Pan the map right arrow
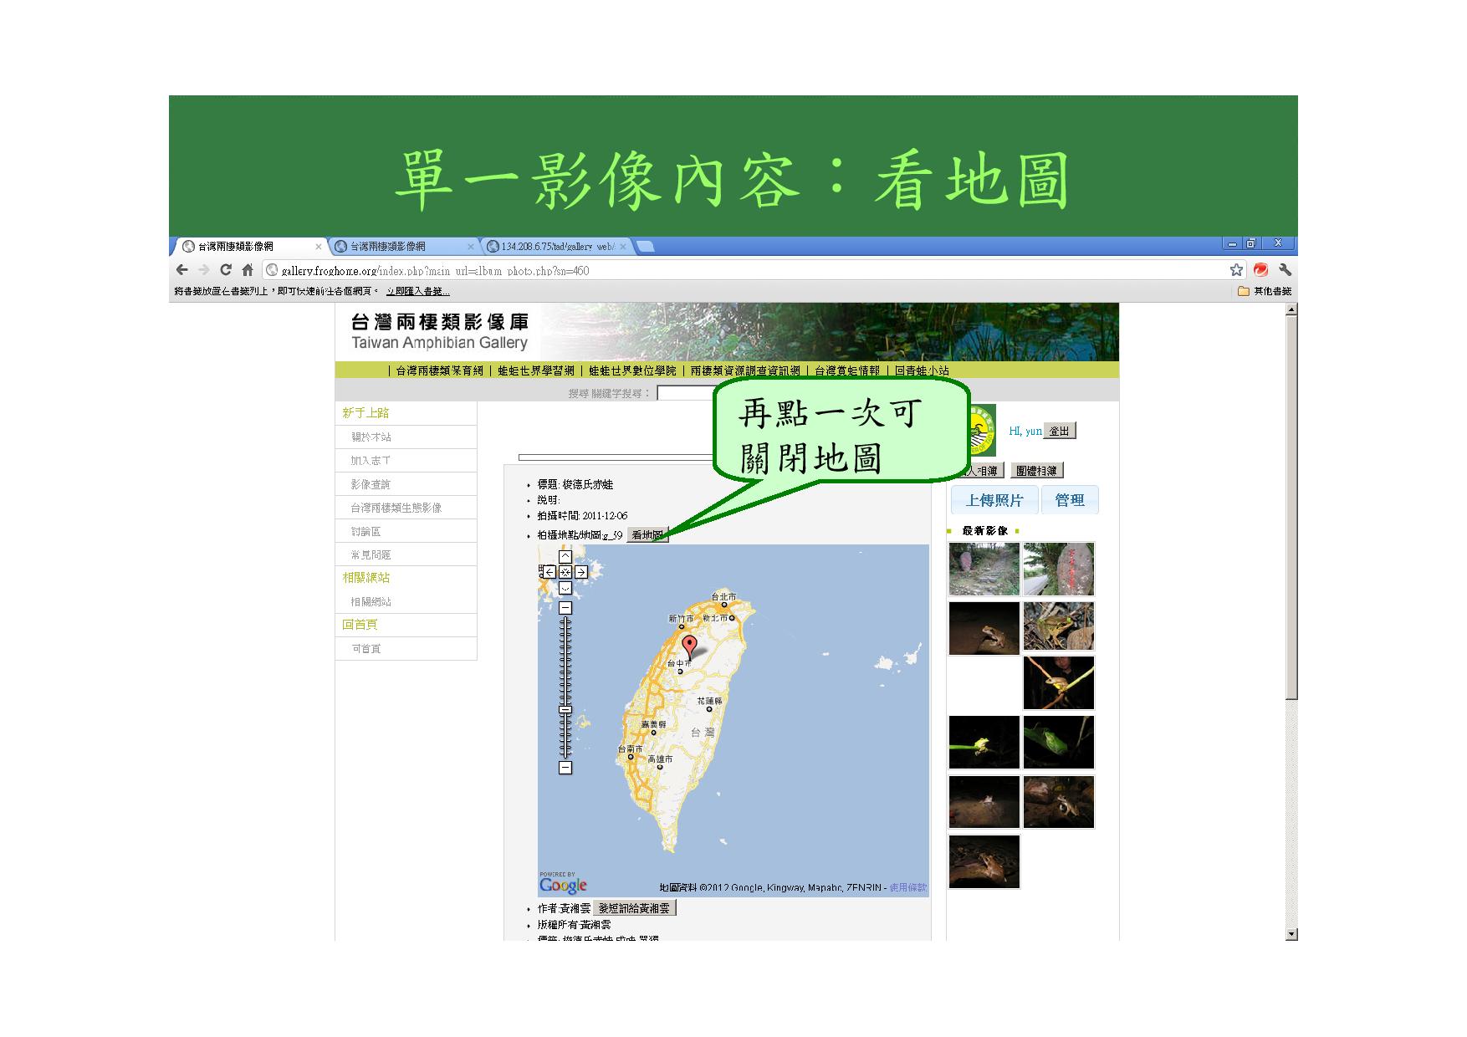1467x1037 pixels. [x=581, y=572]
